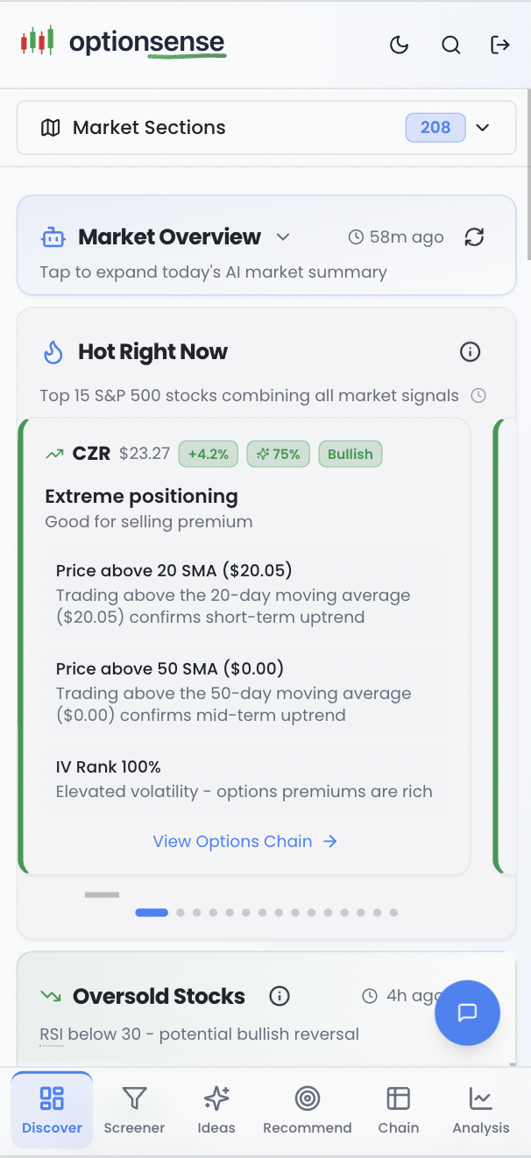Open search with magnifier icon
Viewport: 531px width, 1158px height.
coord(450,45)
